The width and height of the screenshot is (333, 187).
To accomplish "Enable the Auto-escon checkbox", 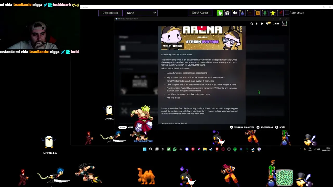I will coord(287,13).
